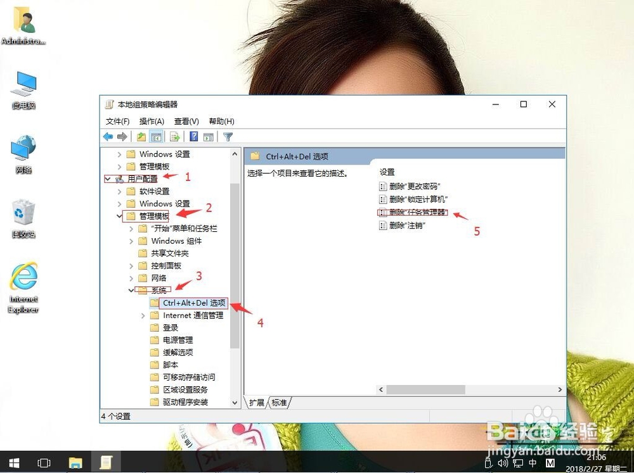
Task: Open File Explorer from the taskbar
Action: pos(75,462)
